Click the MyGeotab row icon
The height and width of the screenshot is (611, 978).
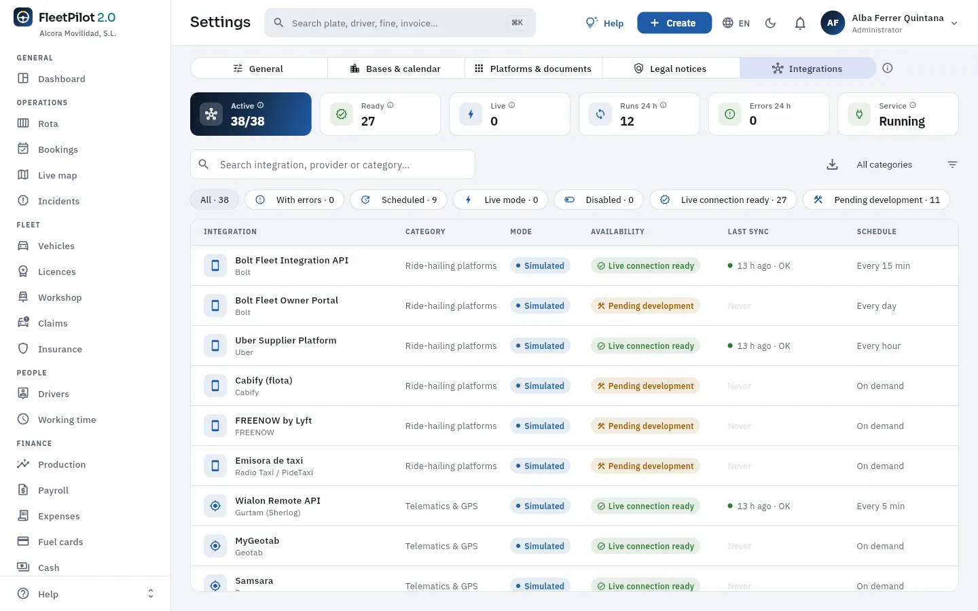(x=215, y=546)
